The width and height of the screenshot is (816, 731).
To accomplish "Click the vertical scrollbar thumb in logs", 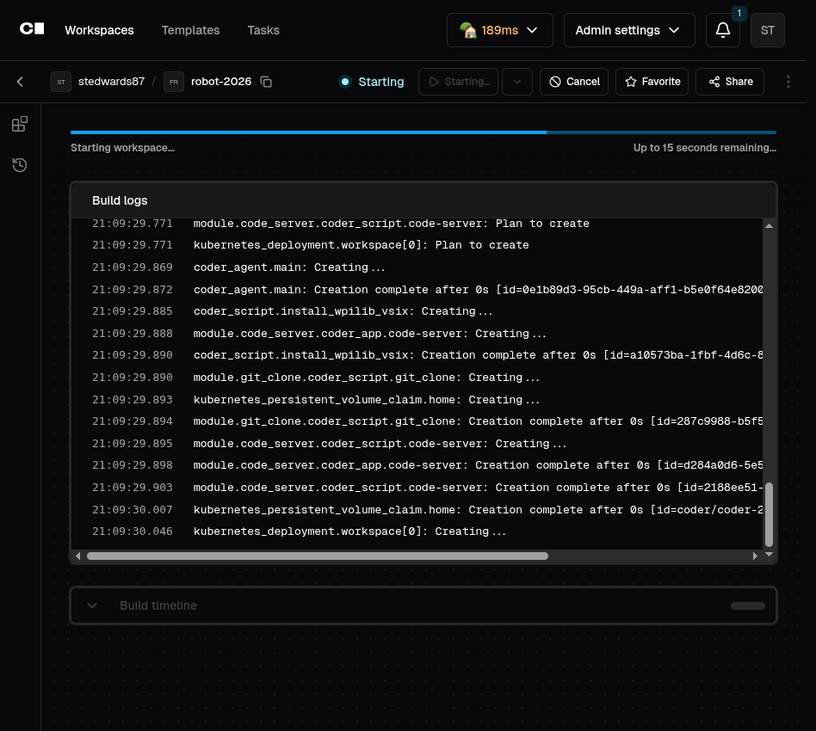I will pos(769,514).
